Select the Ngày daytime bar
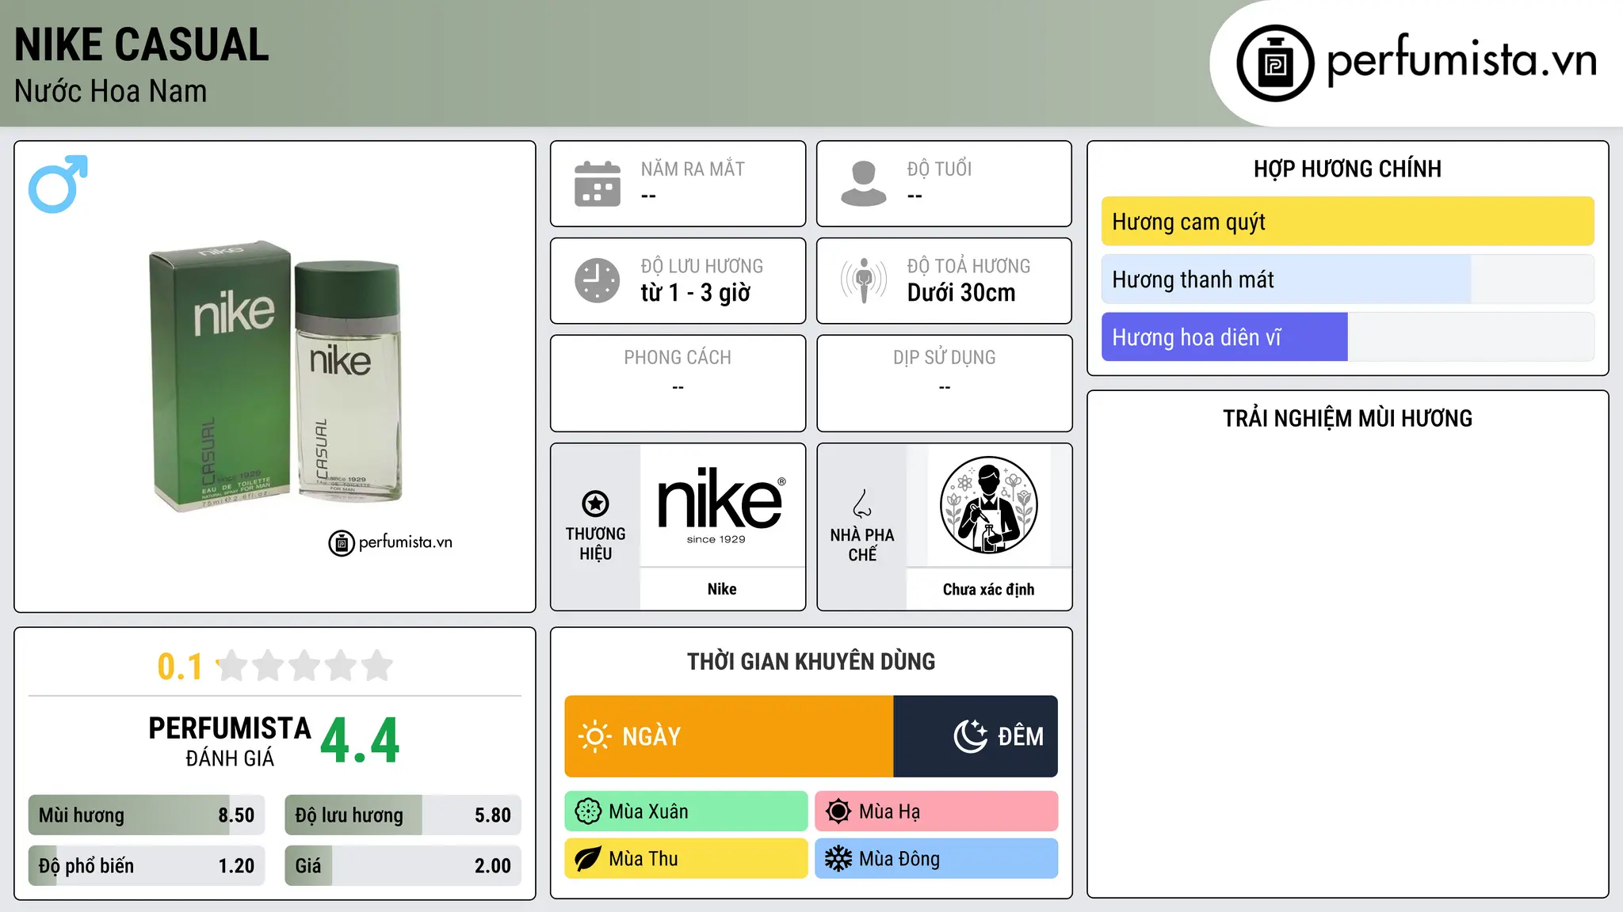1623x912 pixels. 729,736
